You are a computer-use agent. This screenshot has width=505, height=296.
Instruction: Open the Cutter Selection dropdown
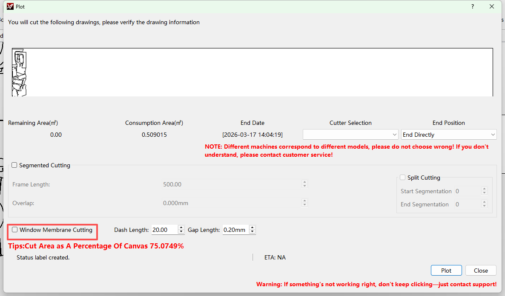pos(350,134)
